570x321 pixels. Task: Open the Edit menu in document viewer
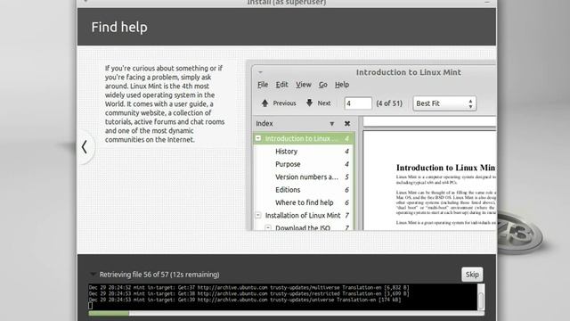click(x=281, y=85)
